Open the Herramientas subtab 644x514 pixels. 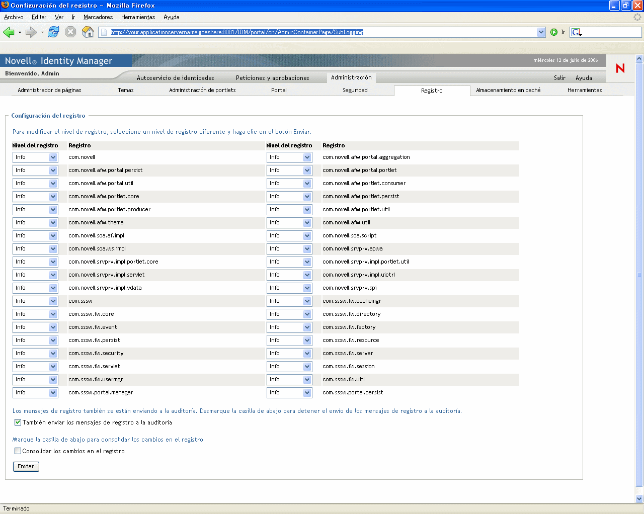click(585, 91)
